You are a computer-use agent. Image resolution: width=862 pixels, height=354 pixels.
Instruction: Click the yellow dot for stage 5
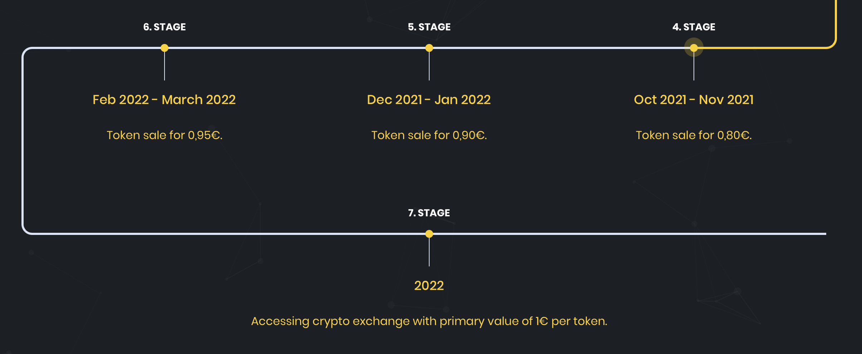click(x=429, y=48)
